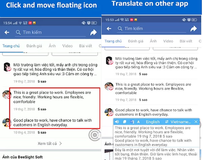Click Tìm kiếm search field on left screen
203x160 pixels.
coord(50,33)
